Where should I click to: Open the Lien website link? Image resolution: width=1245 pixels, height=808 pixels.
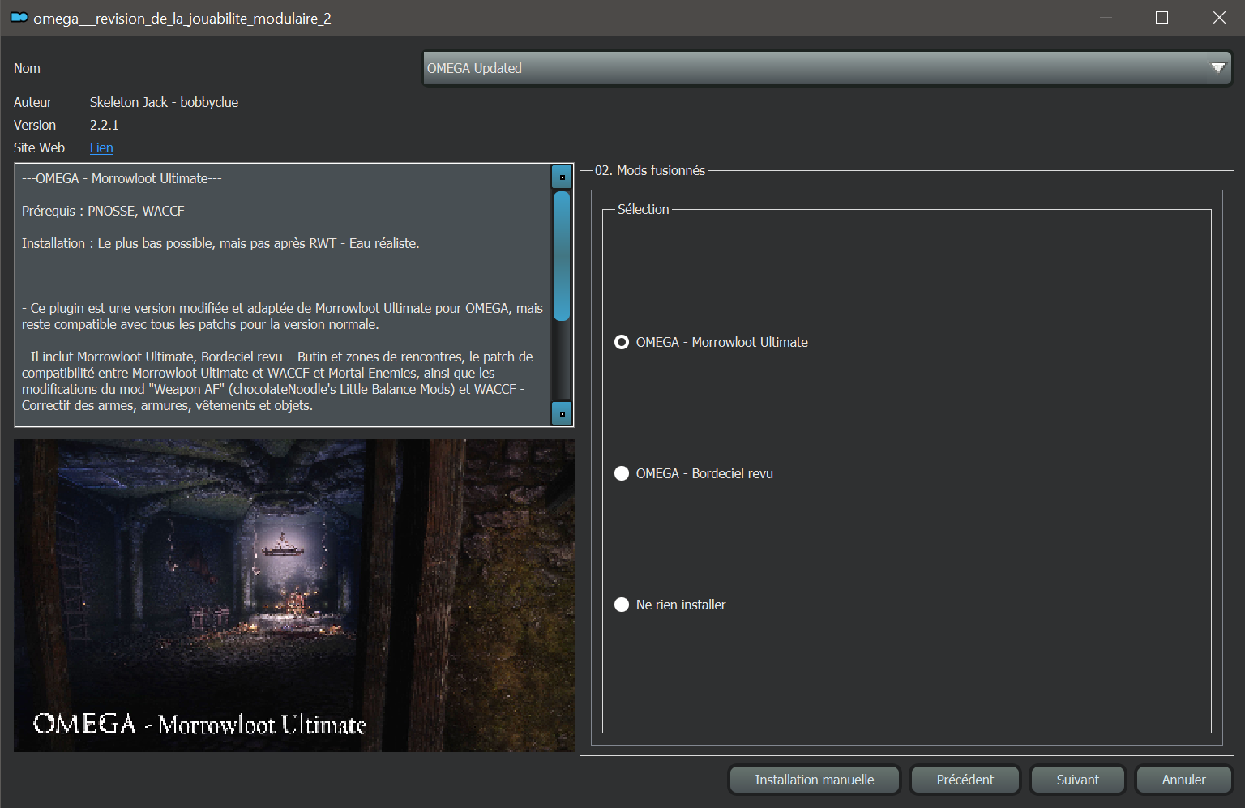pyautogui.click(x=101, y=147)
